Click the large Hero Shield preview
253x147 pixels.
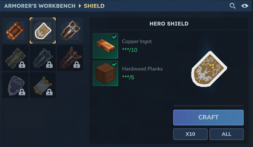pos(209,69)
